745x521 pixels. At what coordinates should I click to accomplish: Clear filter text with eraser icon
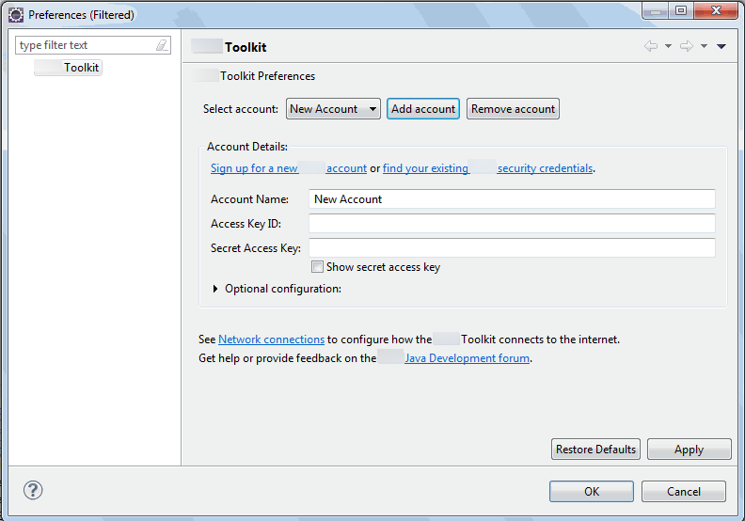coord(162,45)
